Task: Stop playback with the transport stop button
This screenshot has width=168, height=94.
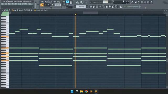Action: [x=49, y=5]
